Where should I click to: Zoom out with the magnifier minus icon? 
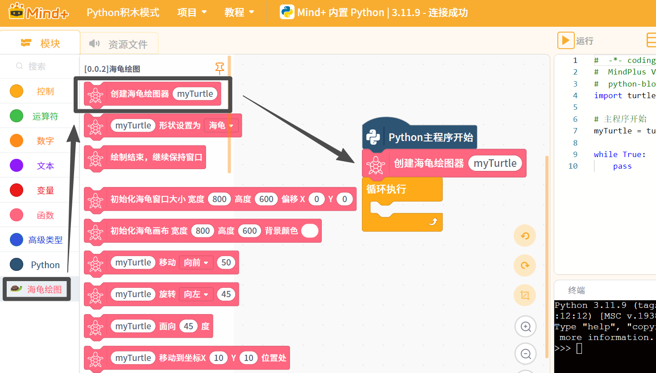(x=526, y=354)
